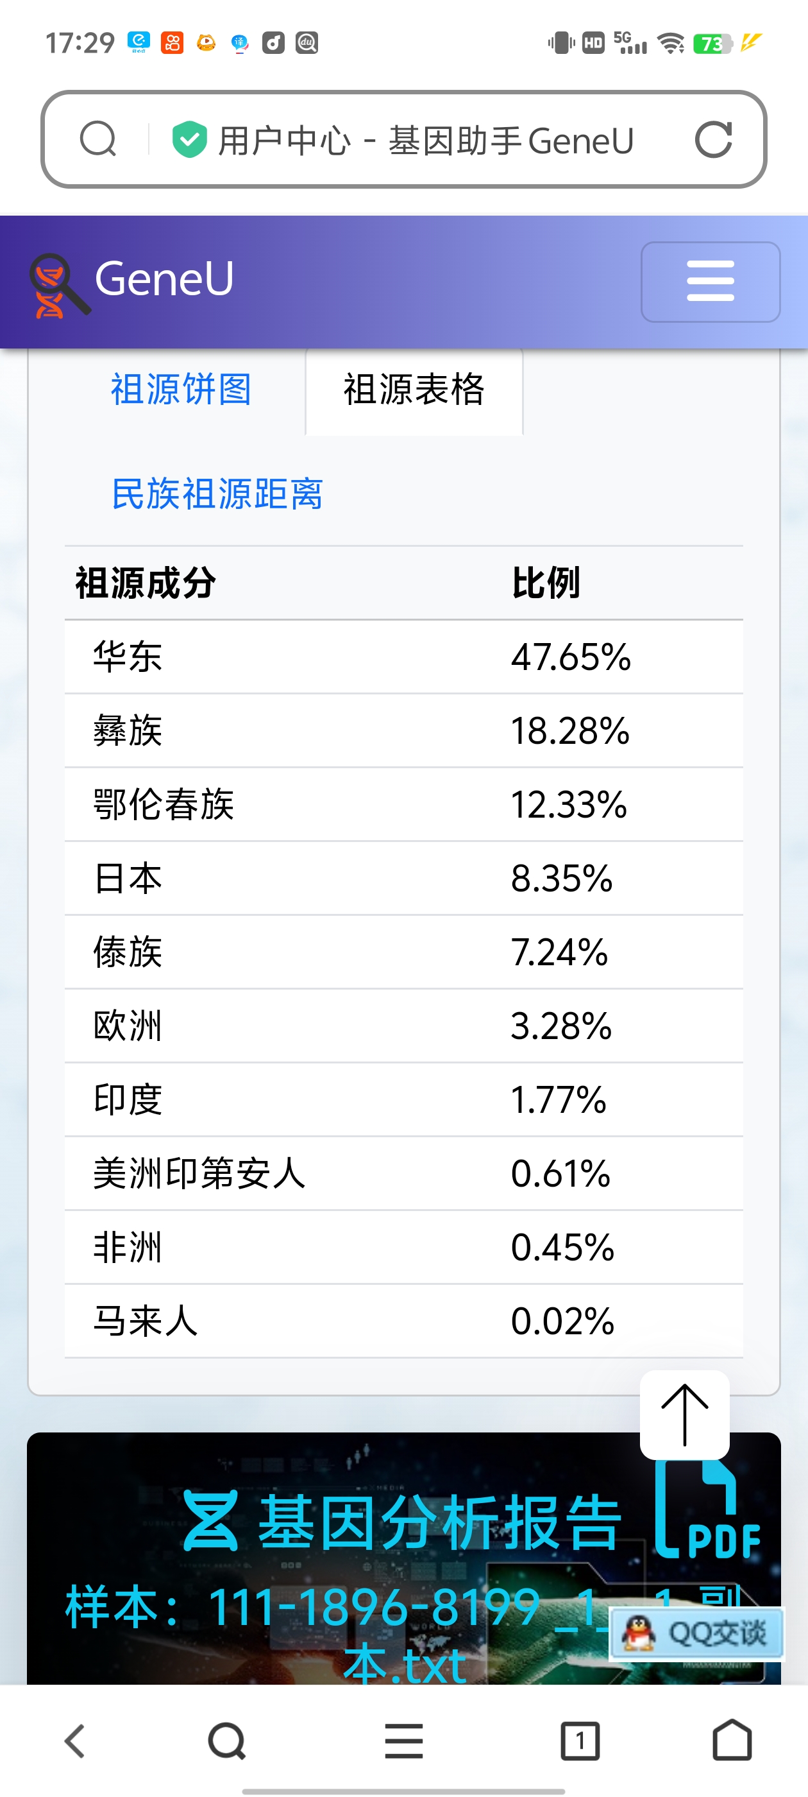The height and width of the screenshot is (1797, 808).
Task: Open the 民族祖源距离 link
Action: [217, 494]
